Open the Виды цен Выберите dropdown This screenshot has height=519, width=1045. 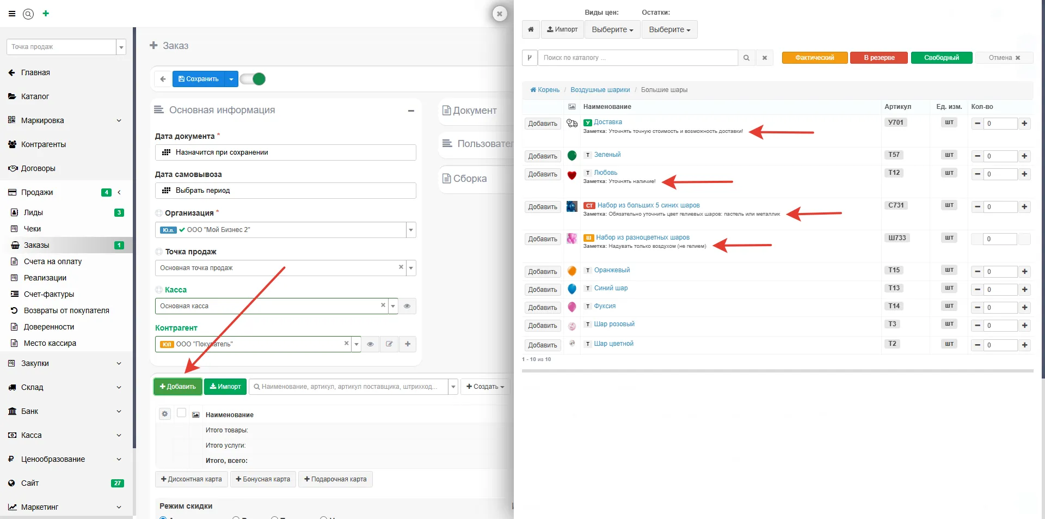point(612,29)
